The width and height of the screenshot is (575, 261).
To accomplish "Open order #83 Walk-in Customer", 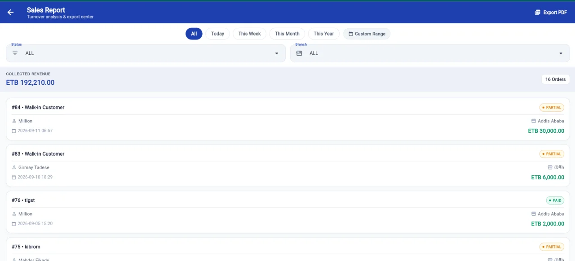I will pyautogui.click(x=288, y=165).
